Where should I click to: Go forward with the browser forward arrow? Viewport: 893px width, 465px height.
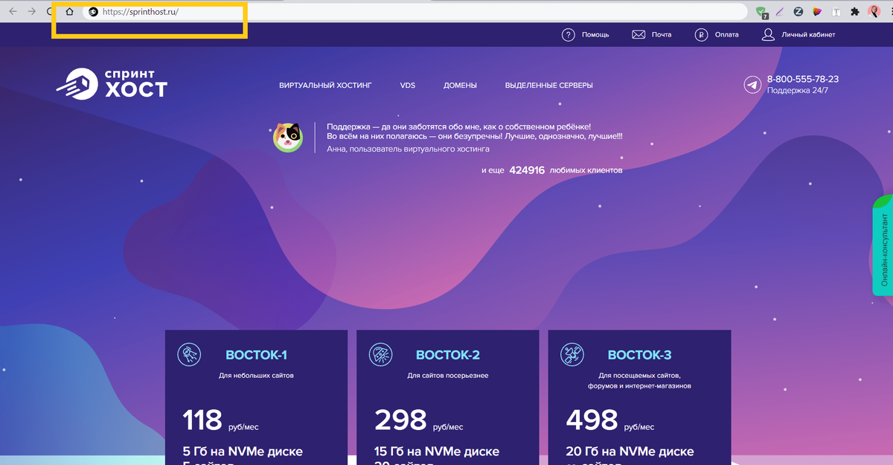(x=31, y=12)
